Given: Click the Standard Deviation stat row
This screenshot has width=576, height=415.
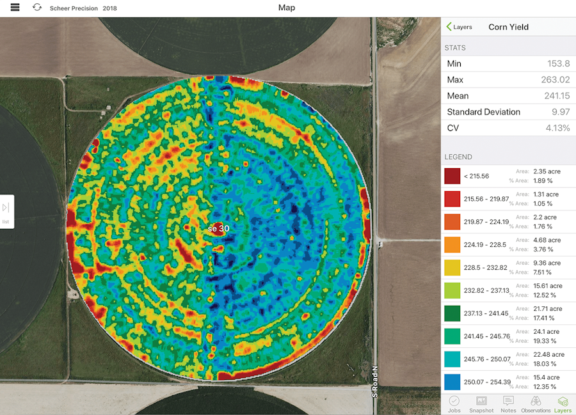Looking at the screenshot, I should point(508,112).
